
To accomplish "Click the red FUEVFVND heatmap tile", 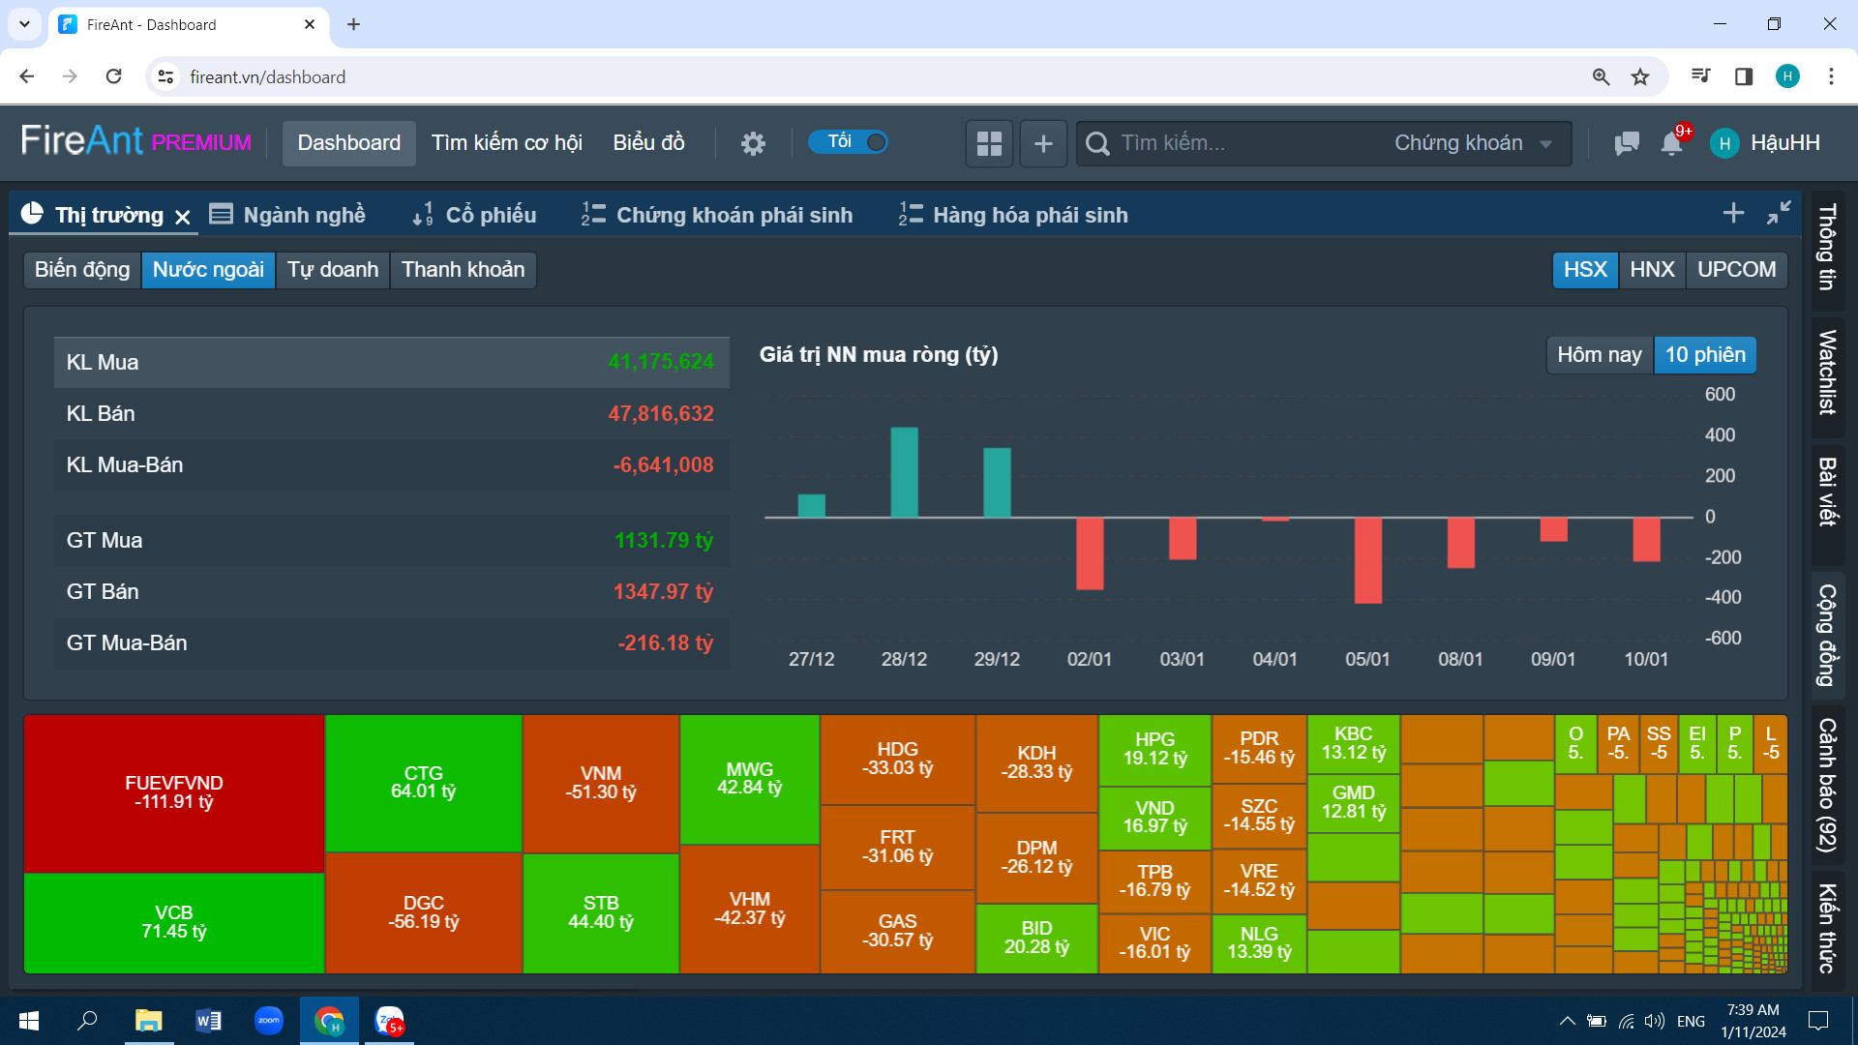I will click(174, 792).
